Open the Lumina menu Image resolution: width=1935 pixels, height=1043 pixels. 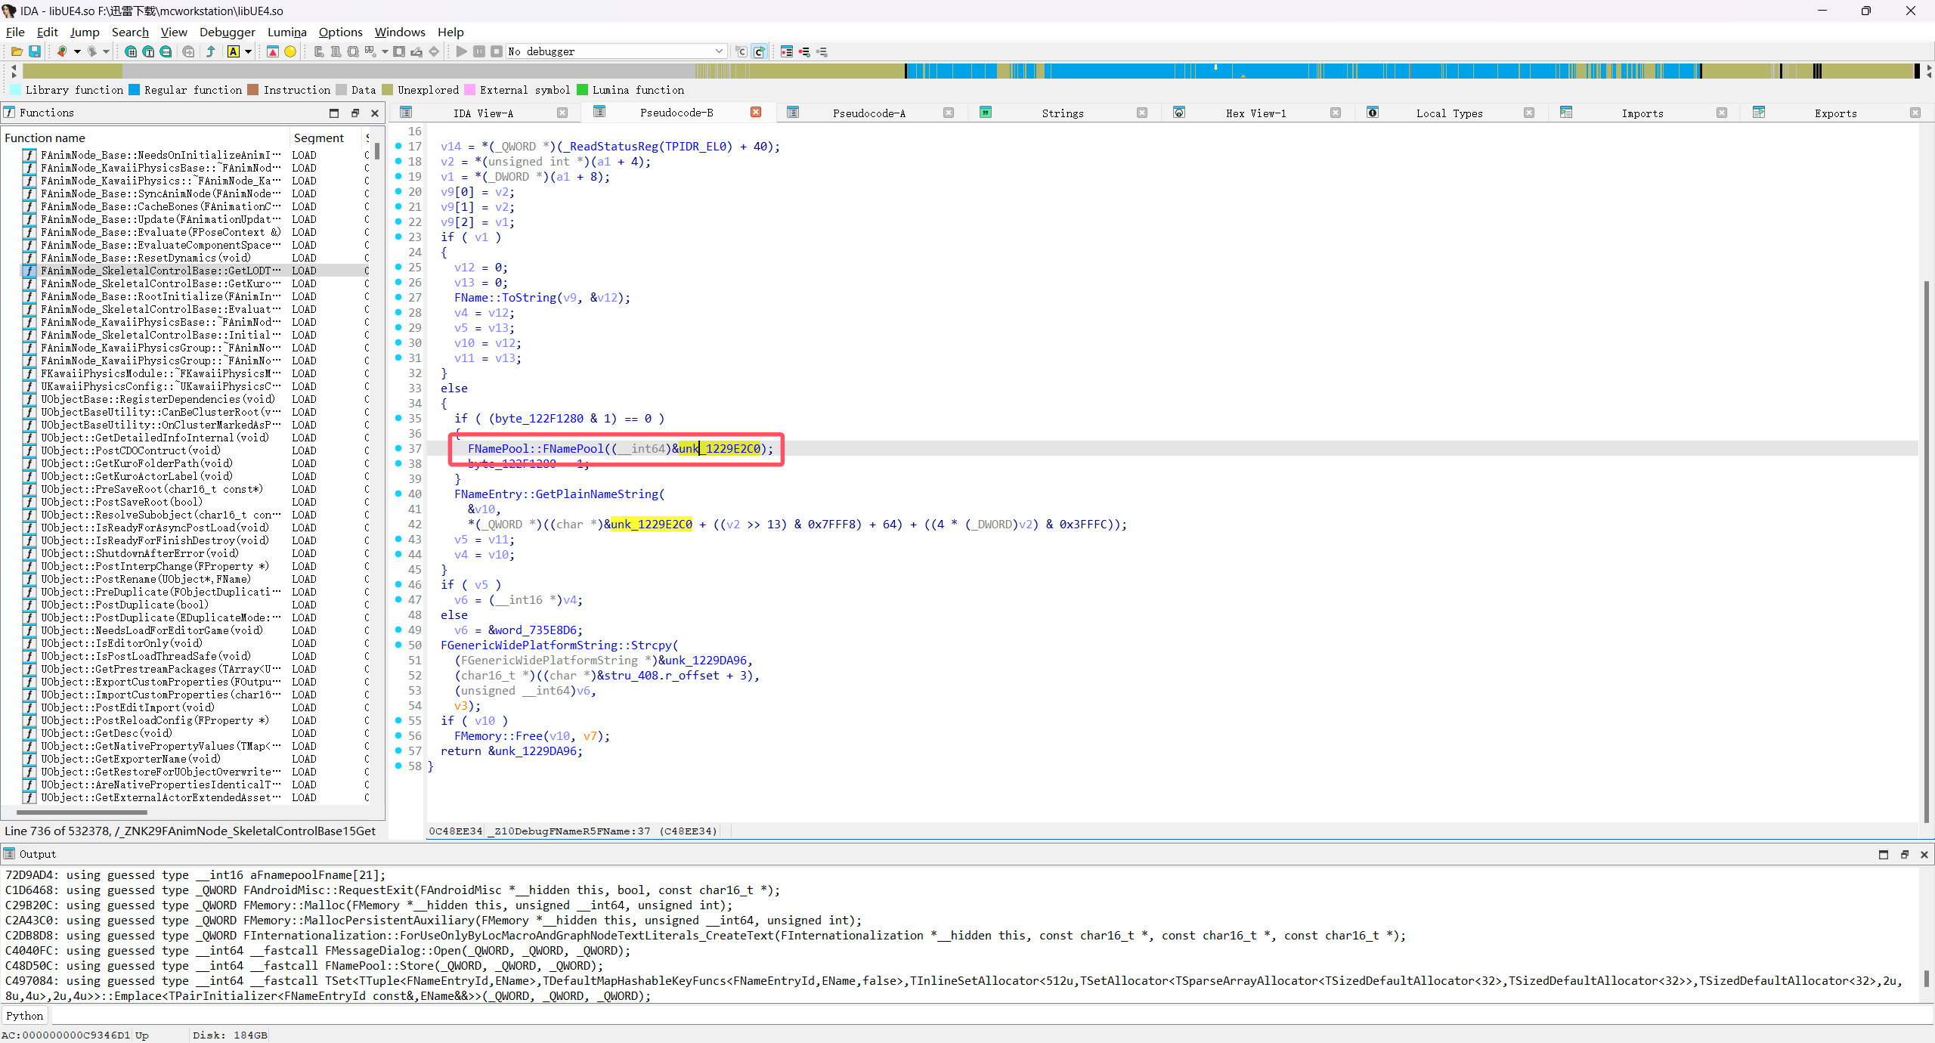click(x=286, y=32)
